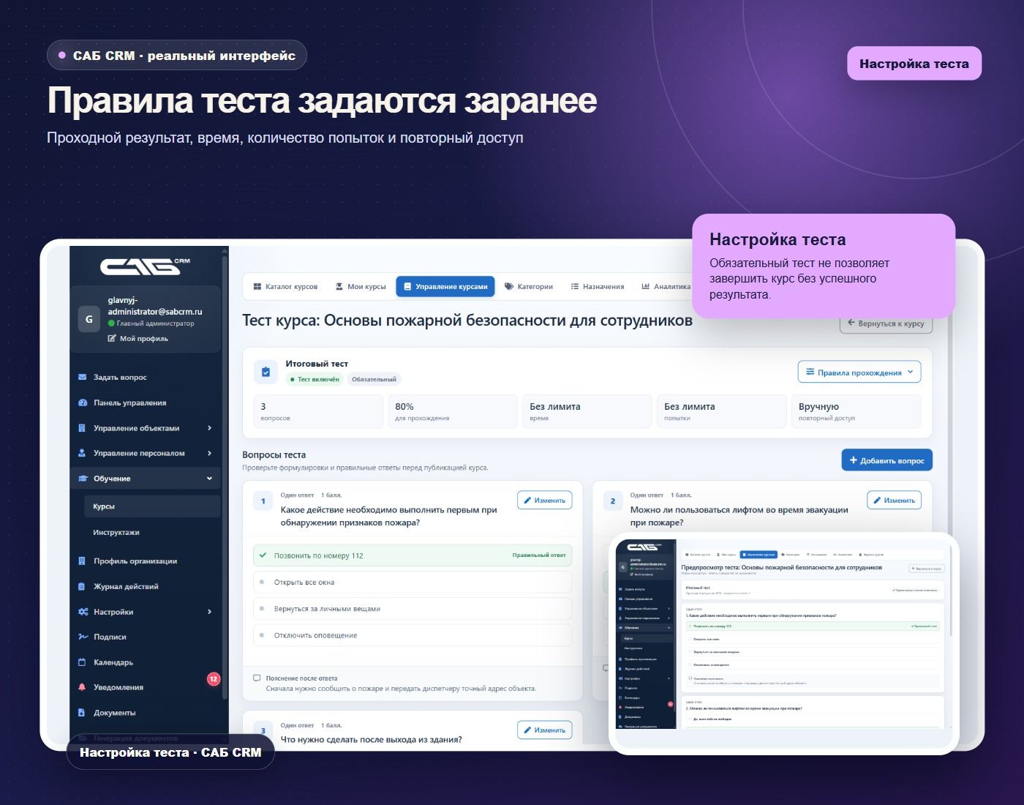Viewport: 1024px width, 805px height.
Task: Click Изменить for question 1
Action: [545, 501]
